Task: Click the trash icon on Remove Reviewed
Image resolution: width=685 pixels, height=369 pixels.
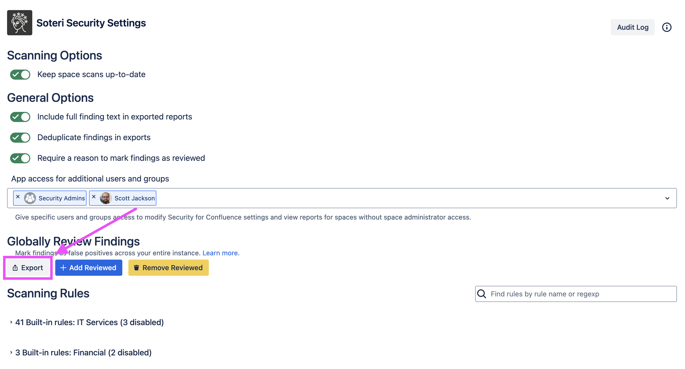Action: (x=136, y=267)
